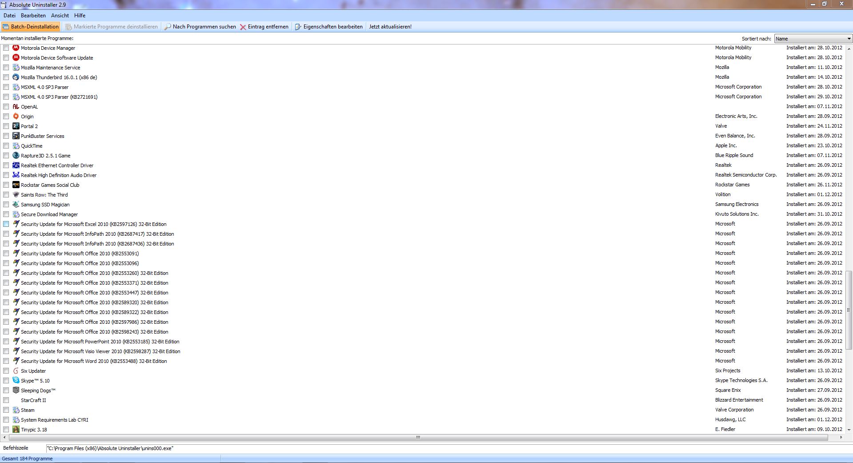Click Gesamt 184 Programme status text
The image size is (853, 463).
(27, 459)
